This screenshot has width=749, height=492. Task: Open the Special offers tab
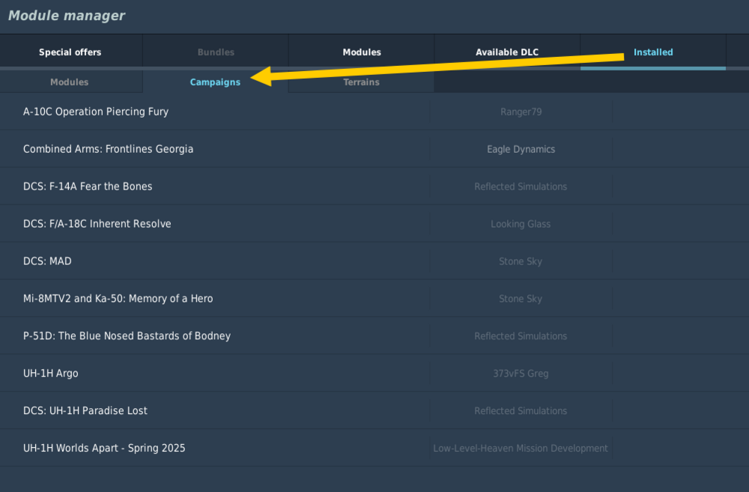(x=70, y=52)
